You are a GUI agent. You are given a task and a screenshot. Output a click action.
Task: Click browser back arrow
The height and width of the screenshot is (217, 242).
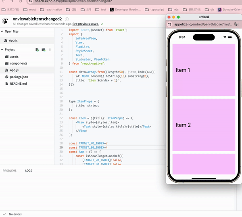[x=4, y=2]
